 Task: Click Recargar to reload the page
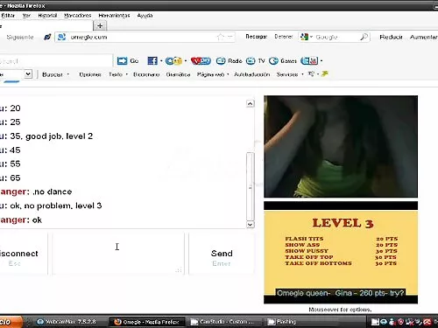(x=256, y=37)
